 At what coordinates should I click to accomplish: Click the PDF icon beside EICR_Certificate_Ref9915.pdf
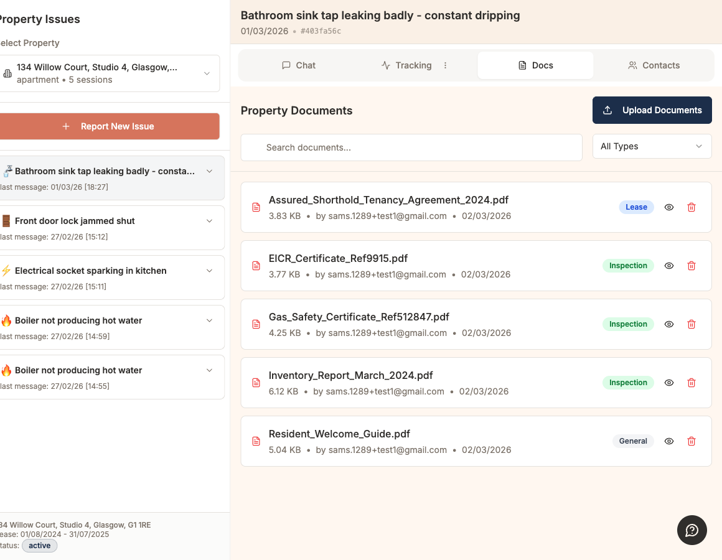[256, 266]
